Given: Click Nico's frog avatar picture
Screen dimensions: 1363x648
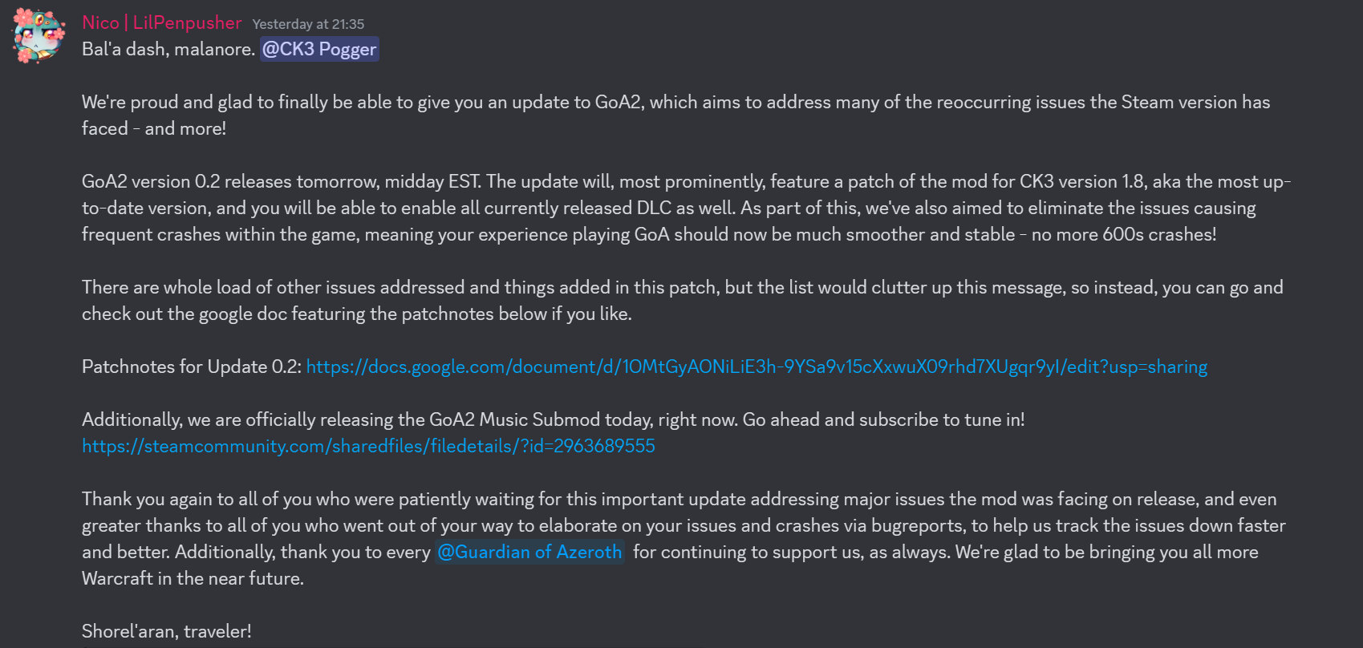Looking at the screenshot, I should click(38, 35).
